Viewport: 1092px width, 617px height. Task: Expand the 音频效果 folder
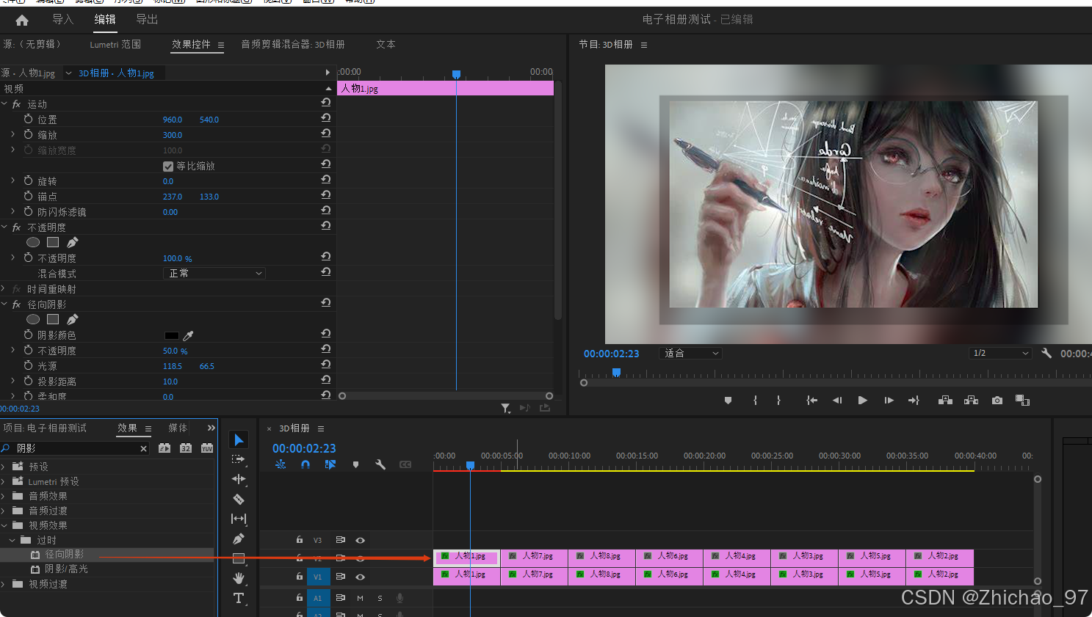click(3, 496)
